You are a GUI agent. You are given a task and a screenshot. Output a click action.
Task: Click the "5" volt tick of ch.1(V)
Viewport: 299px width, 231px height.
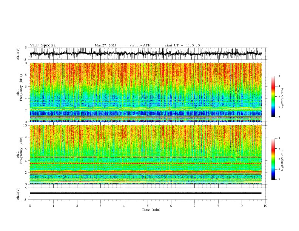(x=26, y=48)
